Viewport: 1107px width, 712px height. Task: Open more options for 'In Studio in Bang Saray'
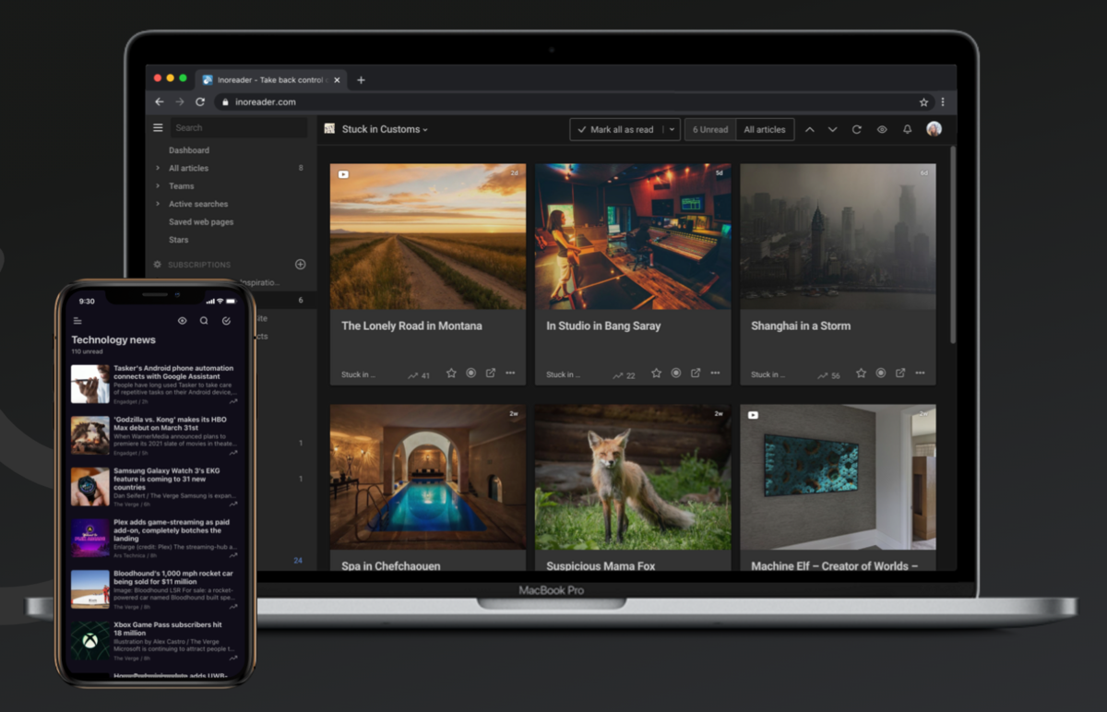(x=715, y=373)
